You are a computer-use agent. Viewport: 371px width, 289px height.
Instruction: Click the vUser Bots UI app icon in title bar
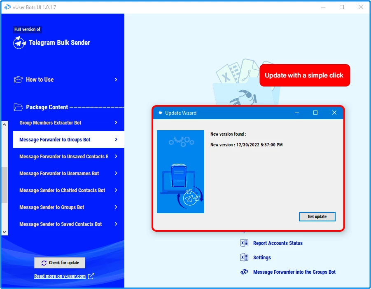[x=7, y=7]
